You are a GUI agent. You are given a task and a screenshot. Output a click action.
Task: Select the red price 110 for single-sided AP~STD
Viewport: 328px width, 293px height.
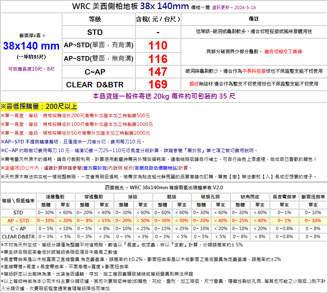click(158, 45)
